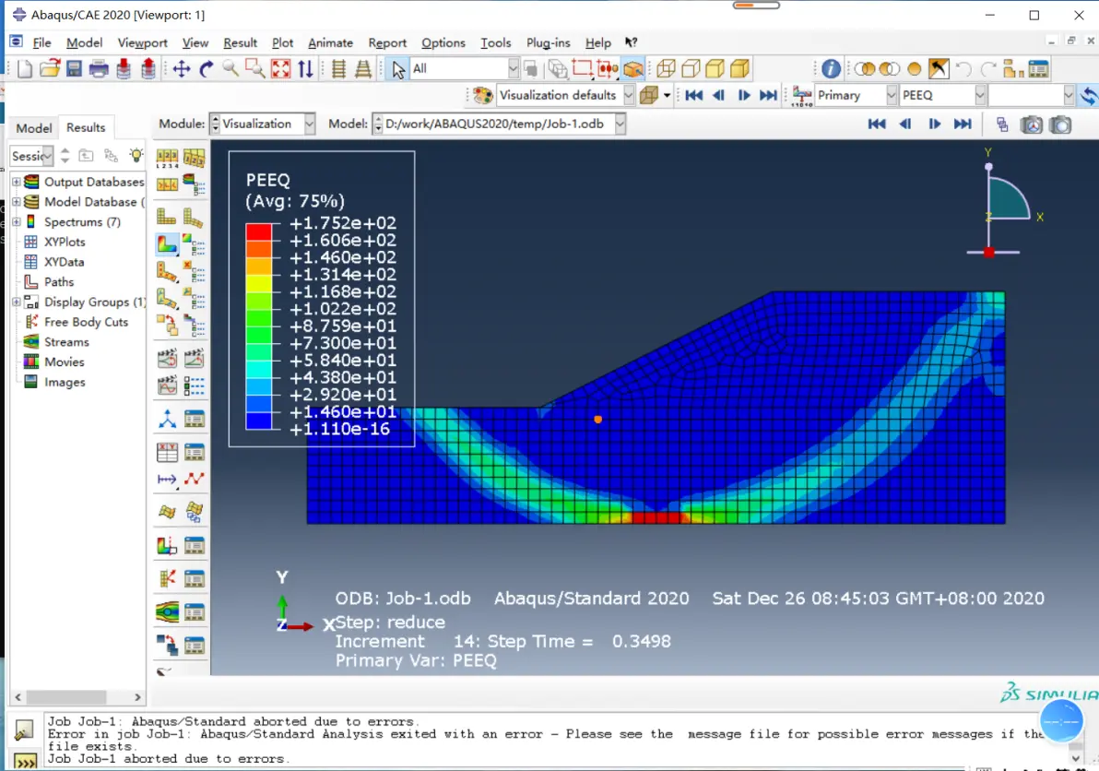
Task: Create a new model database
Action: coord(25,68)
